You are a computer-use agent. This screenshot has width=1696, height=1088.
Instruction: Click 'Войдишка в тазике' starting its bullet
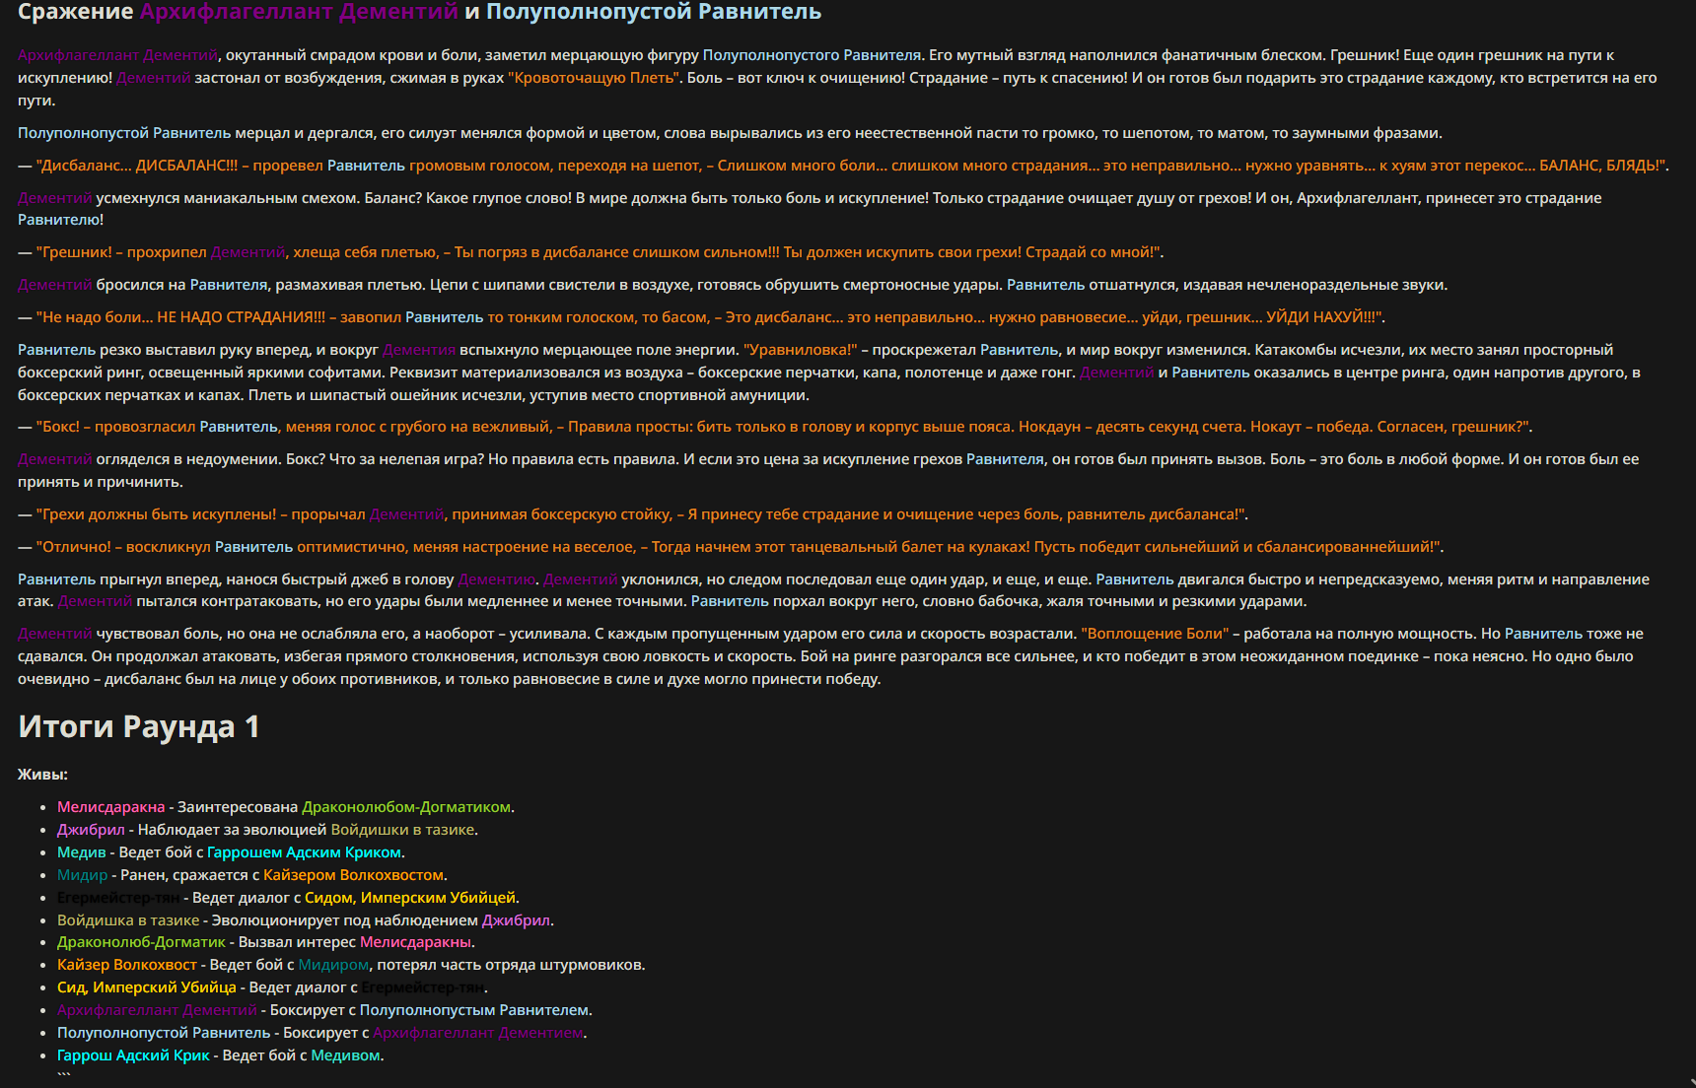coord(128,920)
